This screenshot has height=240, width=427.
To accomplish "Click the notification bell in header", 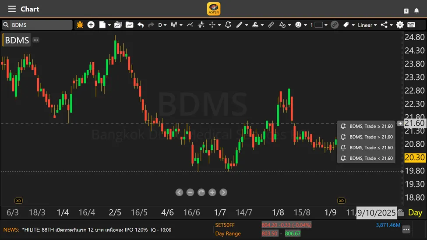I will 417,11.
